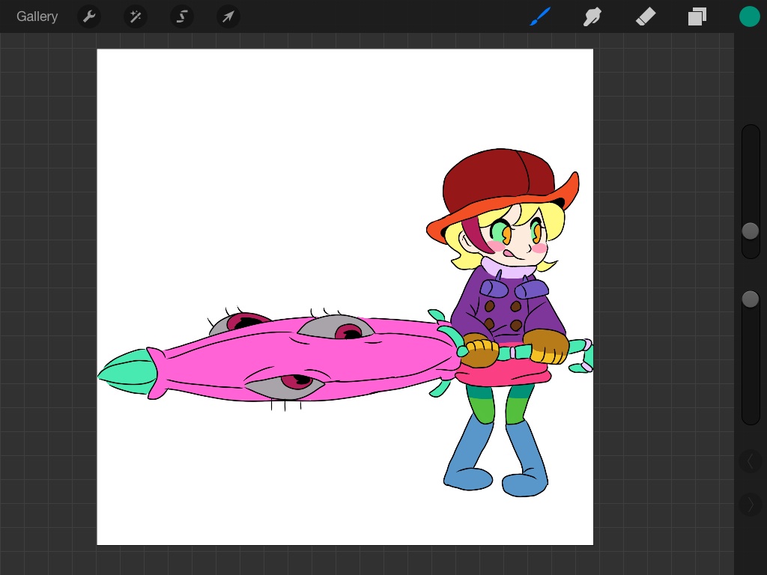Viewport: 767px width, 575px height.
Task: Activate the Selection tool
Action: 182,16
